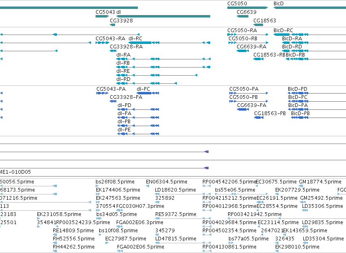Open the LD18620.5prime EST label
Screen dimensions: 346x253
point(175,190)
